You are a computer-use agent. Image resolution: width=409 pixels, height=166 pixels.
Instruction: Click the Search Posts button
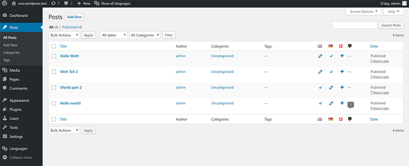click(x=391, y=25)
